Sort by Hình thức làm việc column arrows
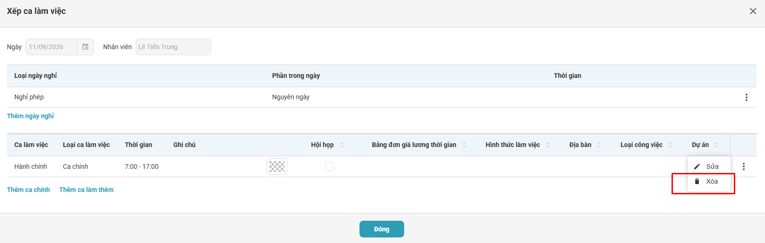This screenshot has height=243, width=765. click(x=548, y=145)
